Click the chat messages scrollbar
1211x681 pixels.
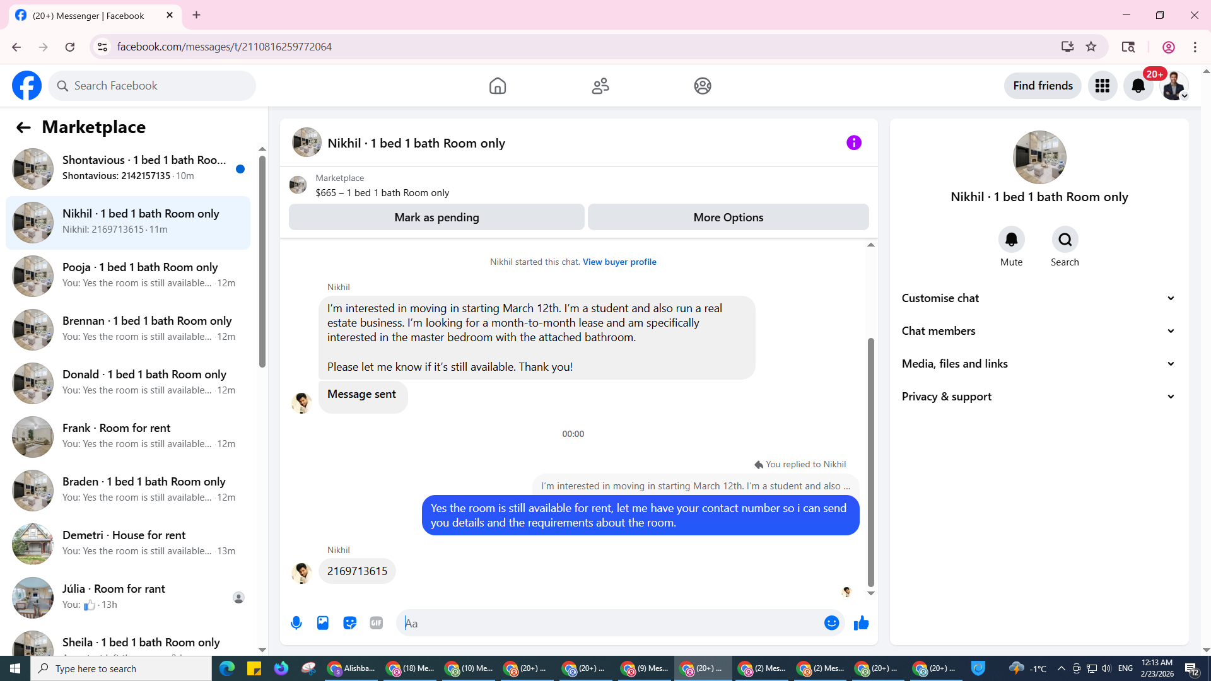871,462
